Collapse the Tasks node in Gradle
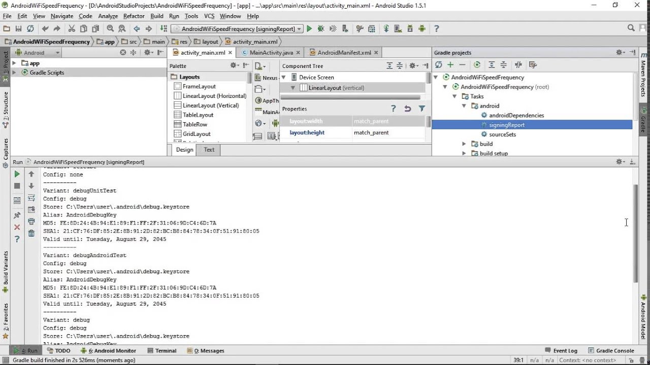 tap(454, 96)
